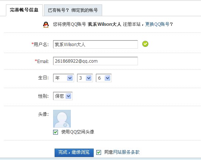Open the 已有帐号？绑定我的帐号 tab
201x160 pixels.
73,10
